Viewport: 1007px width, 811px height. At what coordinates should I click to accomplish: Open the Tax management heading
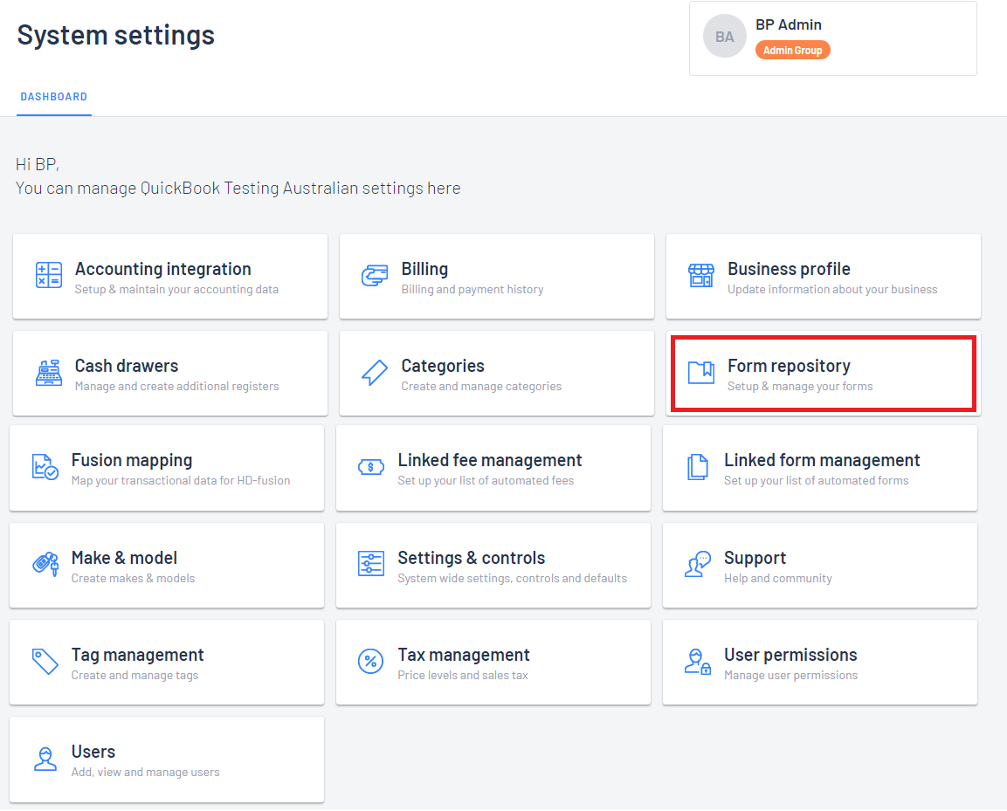click(464, 655)
